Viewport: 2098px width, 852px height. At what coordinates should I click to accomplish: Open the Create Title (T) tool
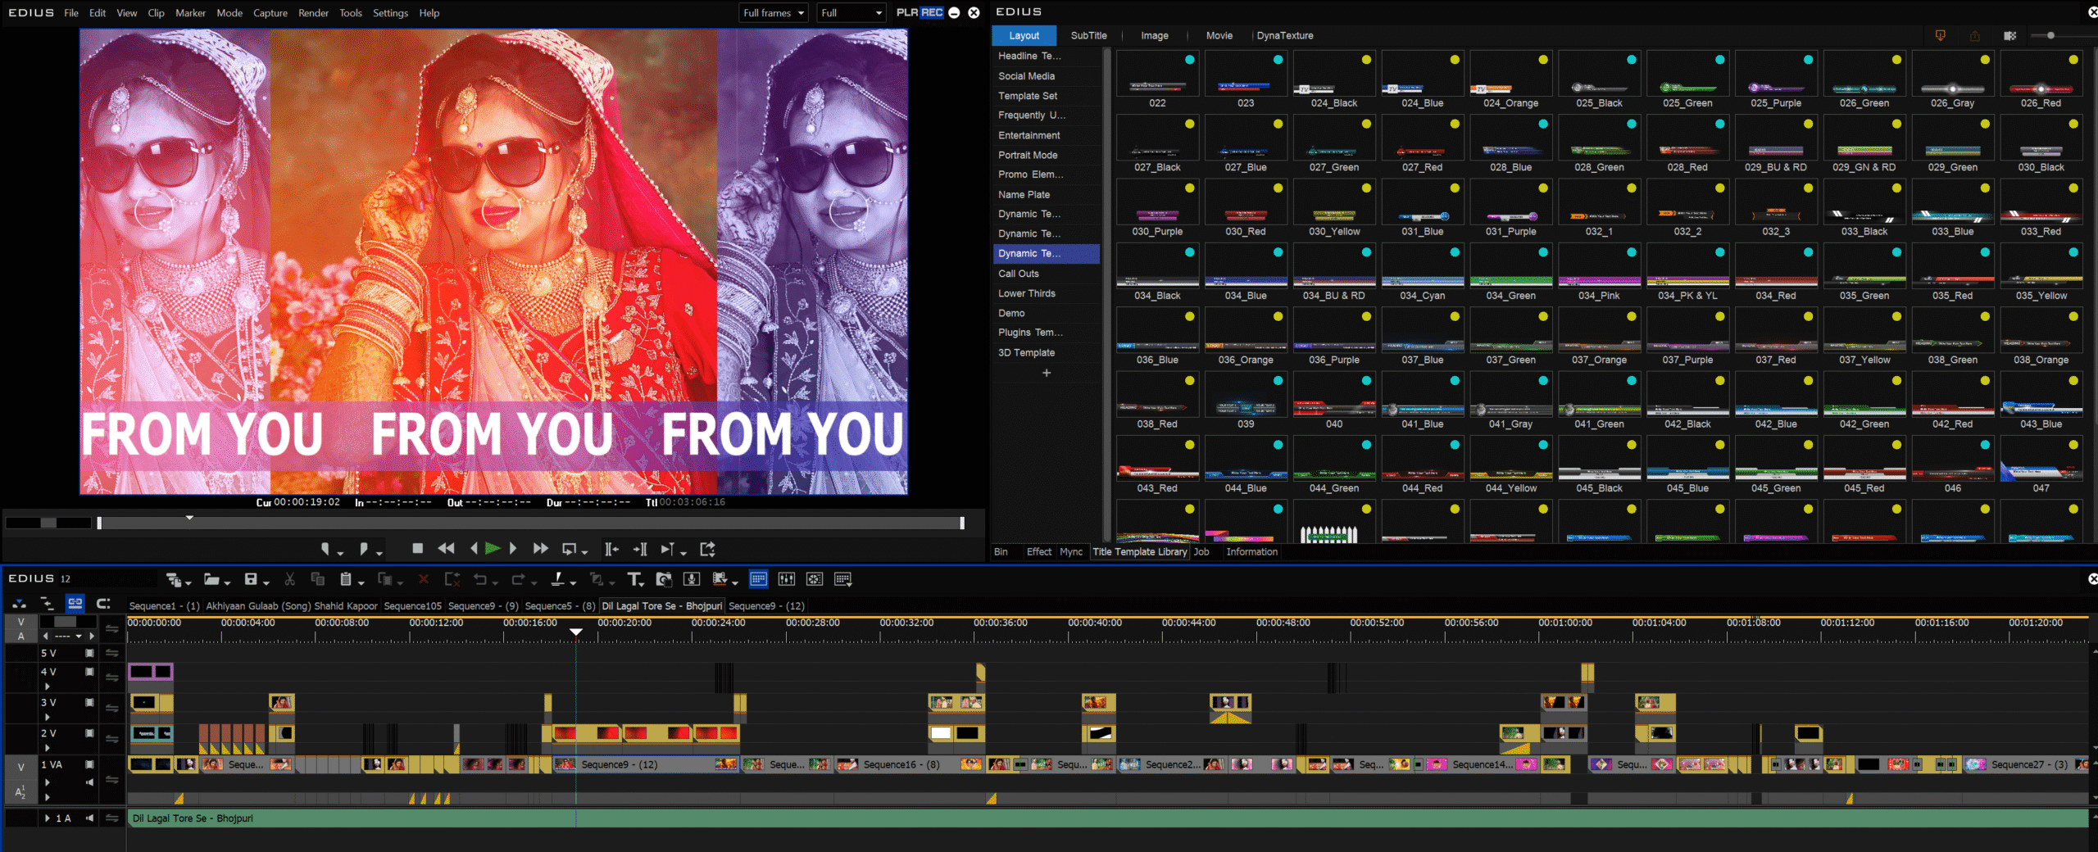(634, 580)
